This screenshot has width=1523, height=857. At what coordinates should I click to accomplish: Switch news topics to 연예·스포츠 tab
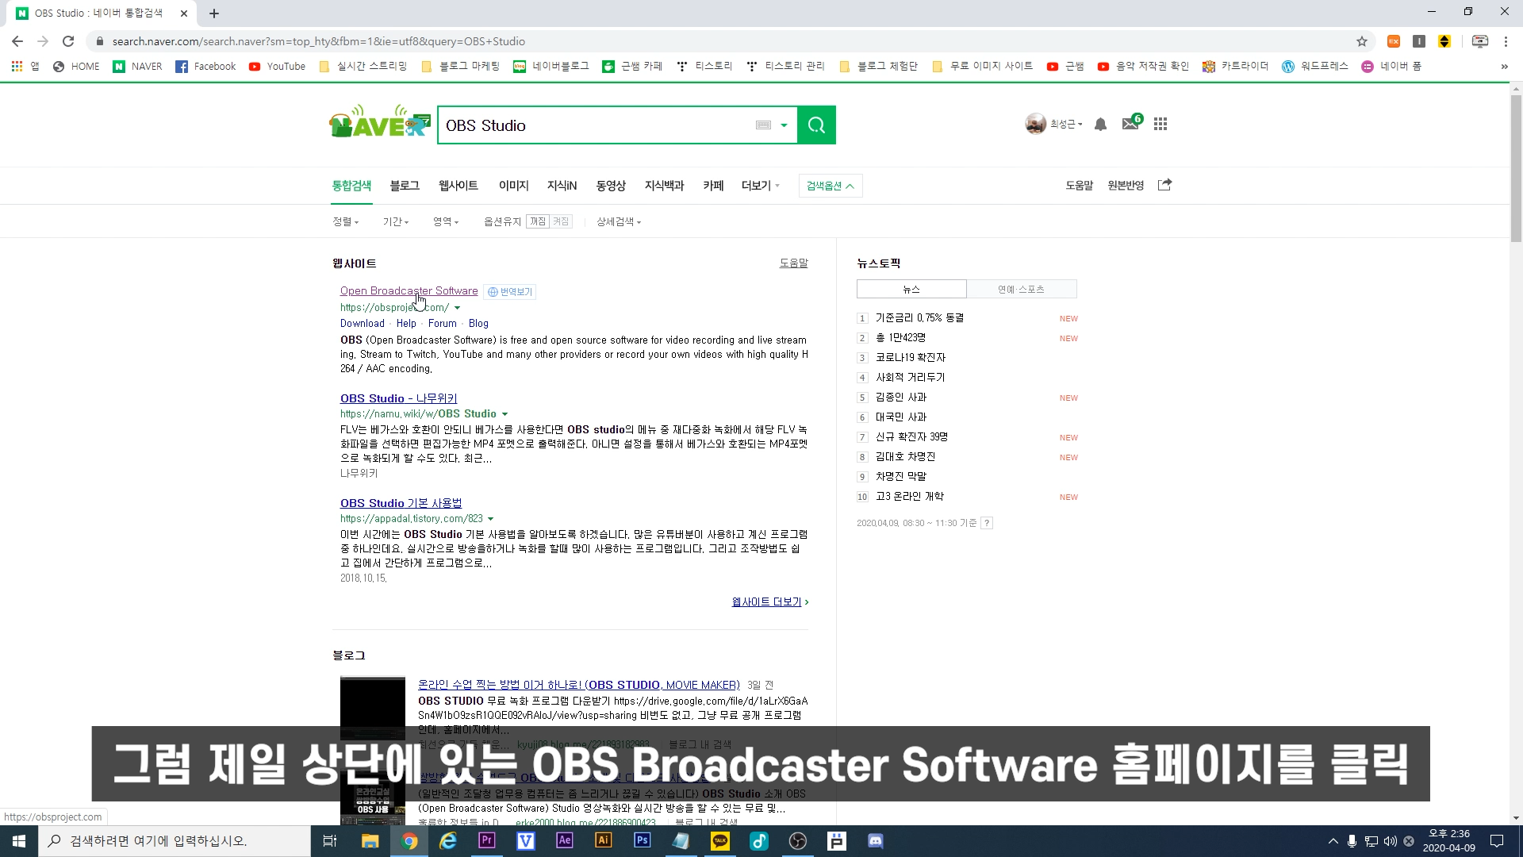1021,290
